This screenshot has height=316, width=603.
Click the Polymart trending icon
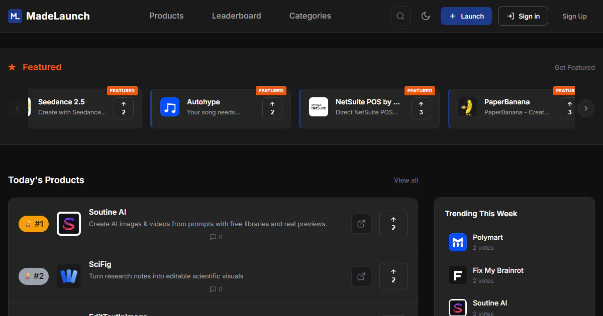click(458, 242)
